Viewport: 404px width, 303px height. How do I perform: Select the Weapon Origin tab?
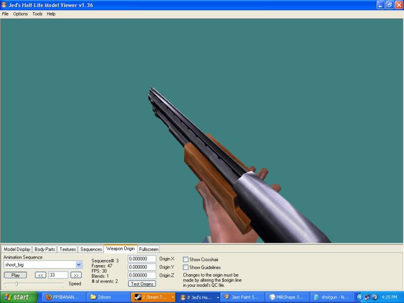(121, 248)
